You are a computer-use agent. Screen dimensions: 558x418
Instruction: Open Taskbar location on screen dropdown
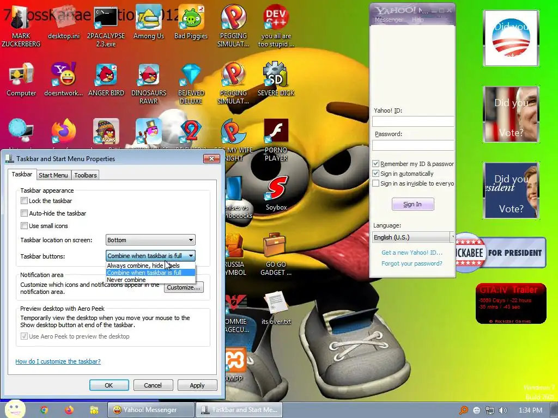pyautogui.click(x=150, y=240)
